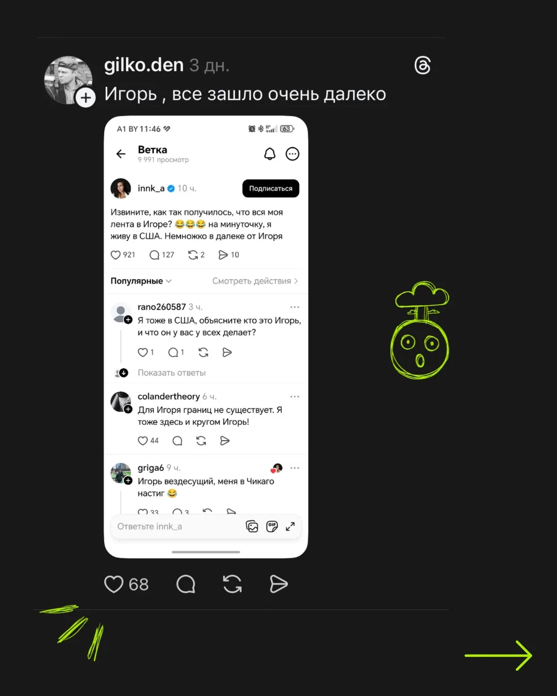Repost the innk_a post showing 2 reposts
The width and height of the screenshot is (557, 696).
tap(196, 255)
